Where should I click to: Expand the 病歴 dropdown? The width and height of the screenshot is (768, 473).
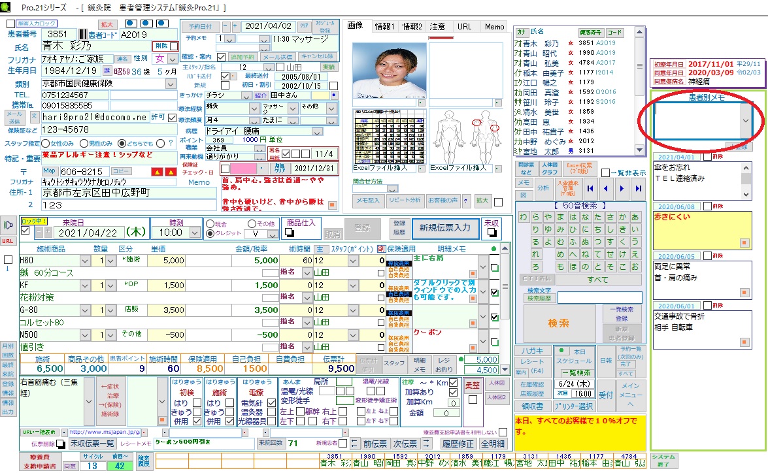pos(318,132)
